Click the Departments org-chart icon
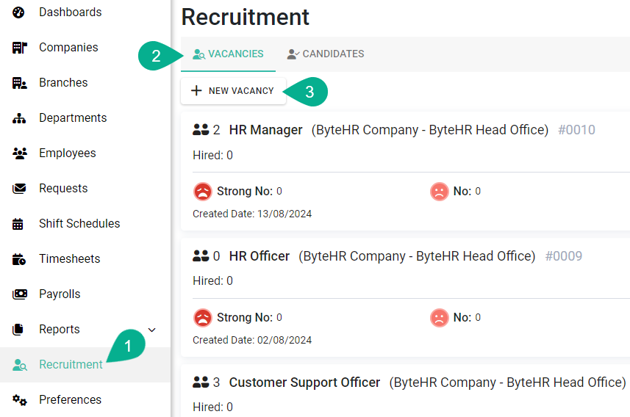The width and height of the screenshot is (630, 417). pyautogui.click(x=19, y=118)
